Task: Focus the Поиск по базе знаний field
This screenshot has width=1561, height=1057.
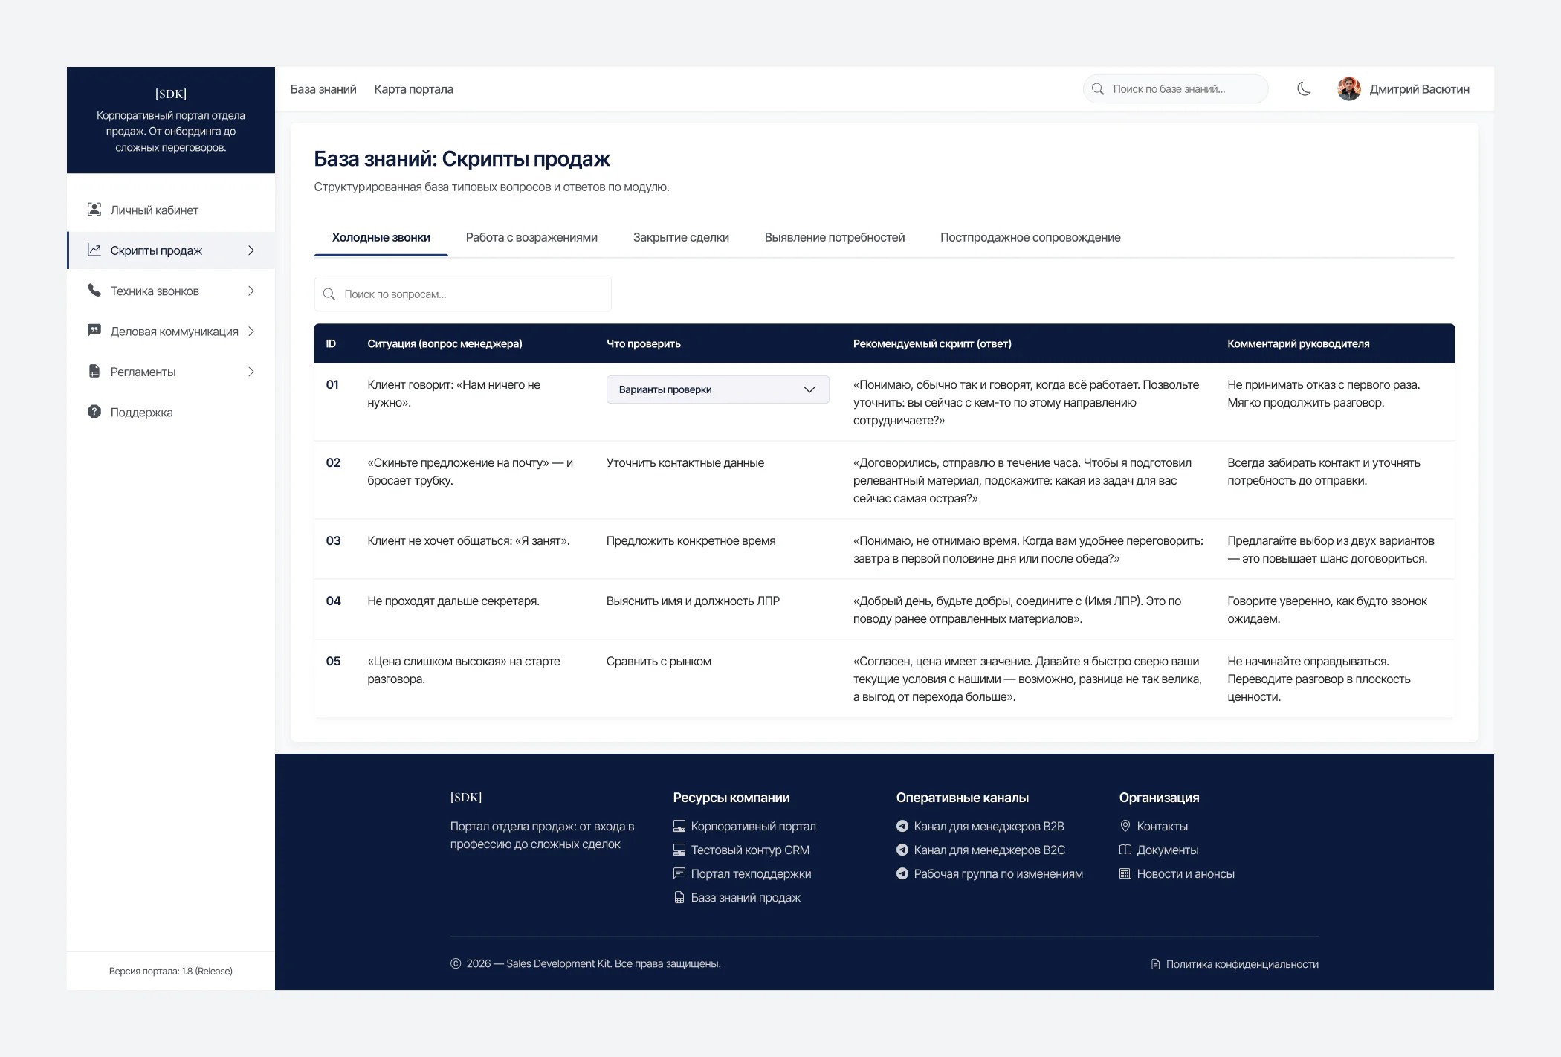Action: 1175,89
